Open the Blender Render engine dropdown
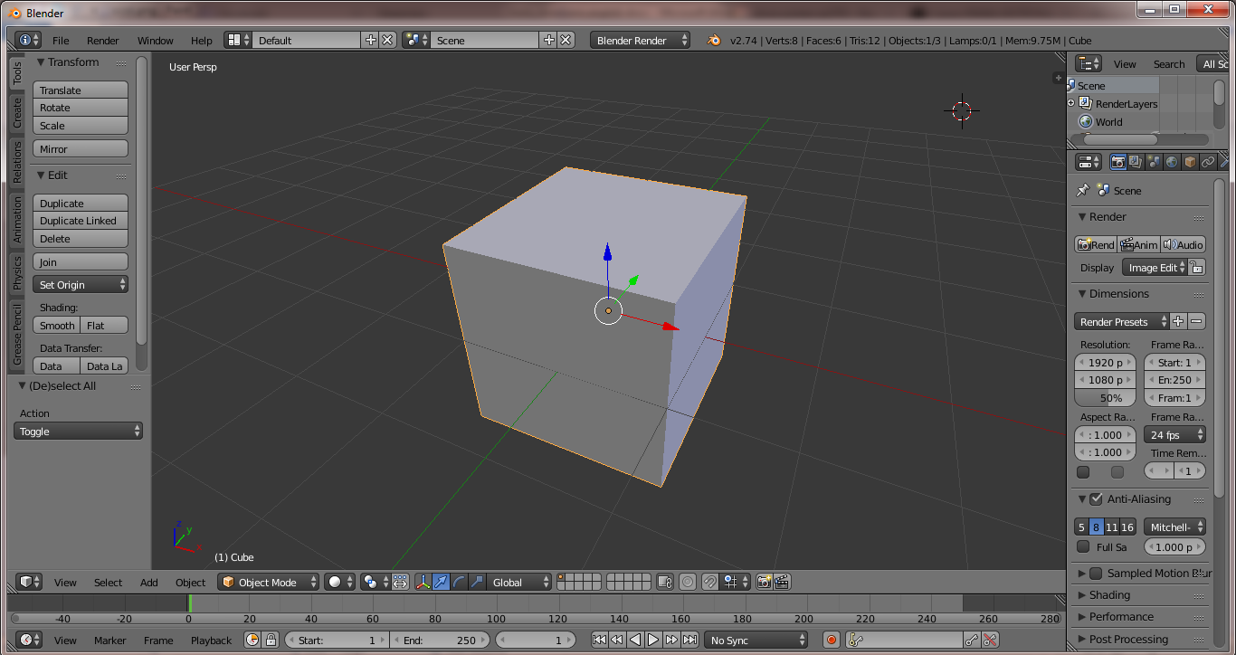Viewport: 1236px width, 655px height. pyautogui.click(x=640, y=40)
